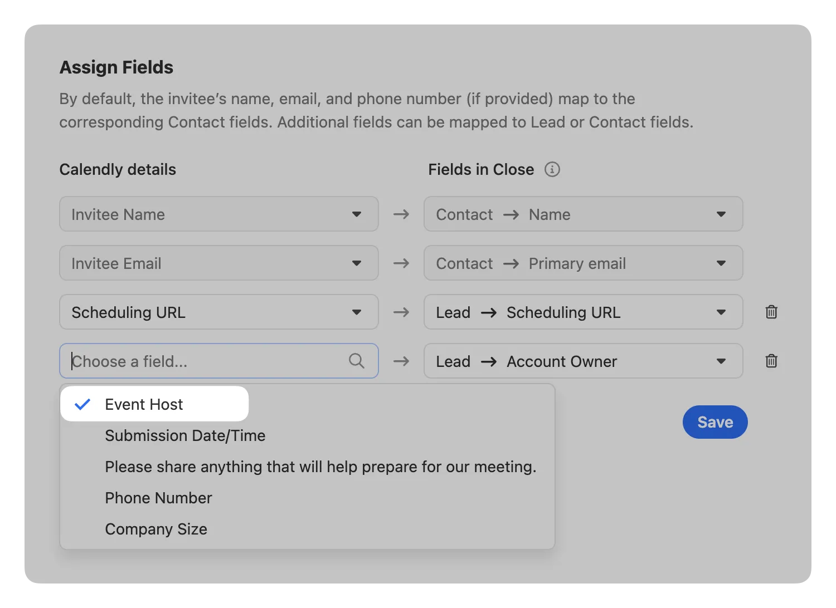
Task: Choose Company Size option
Action: 308,529
